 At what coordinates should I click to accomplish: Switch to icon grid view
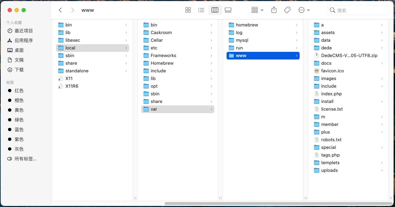click(188, 10)
